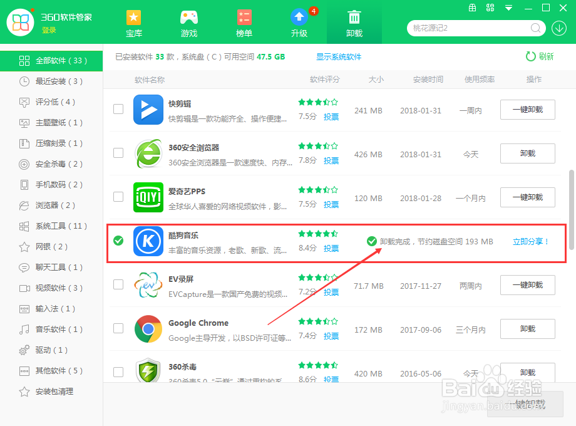Sort by 安装时间 column header
Viewport: 576px width, 426px height.
pos(428,80)
